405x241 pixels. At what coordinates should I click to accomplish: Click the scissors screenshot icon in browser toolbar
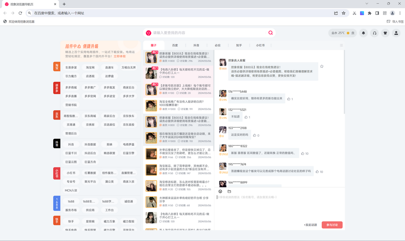pos(354,13)
